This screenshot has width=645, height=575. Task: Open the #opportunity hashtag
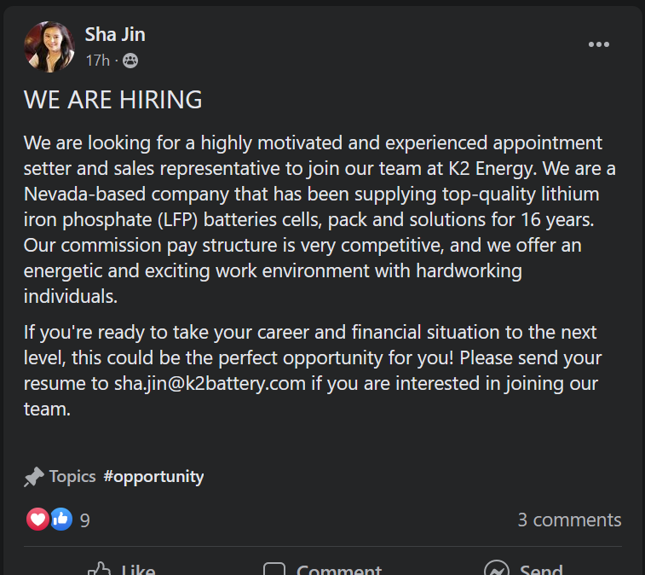click(153, 476)
